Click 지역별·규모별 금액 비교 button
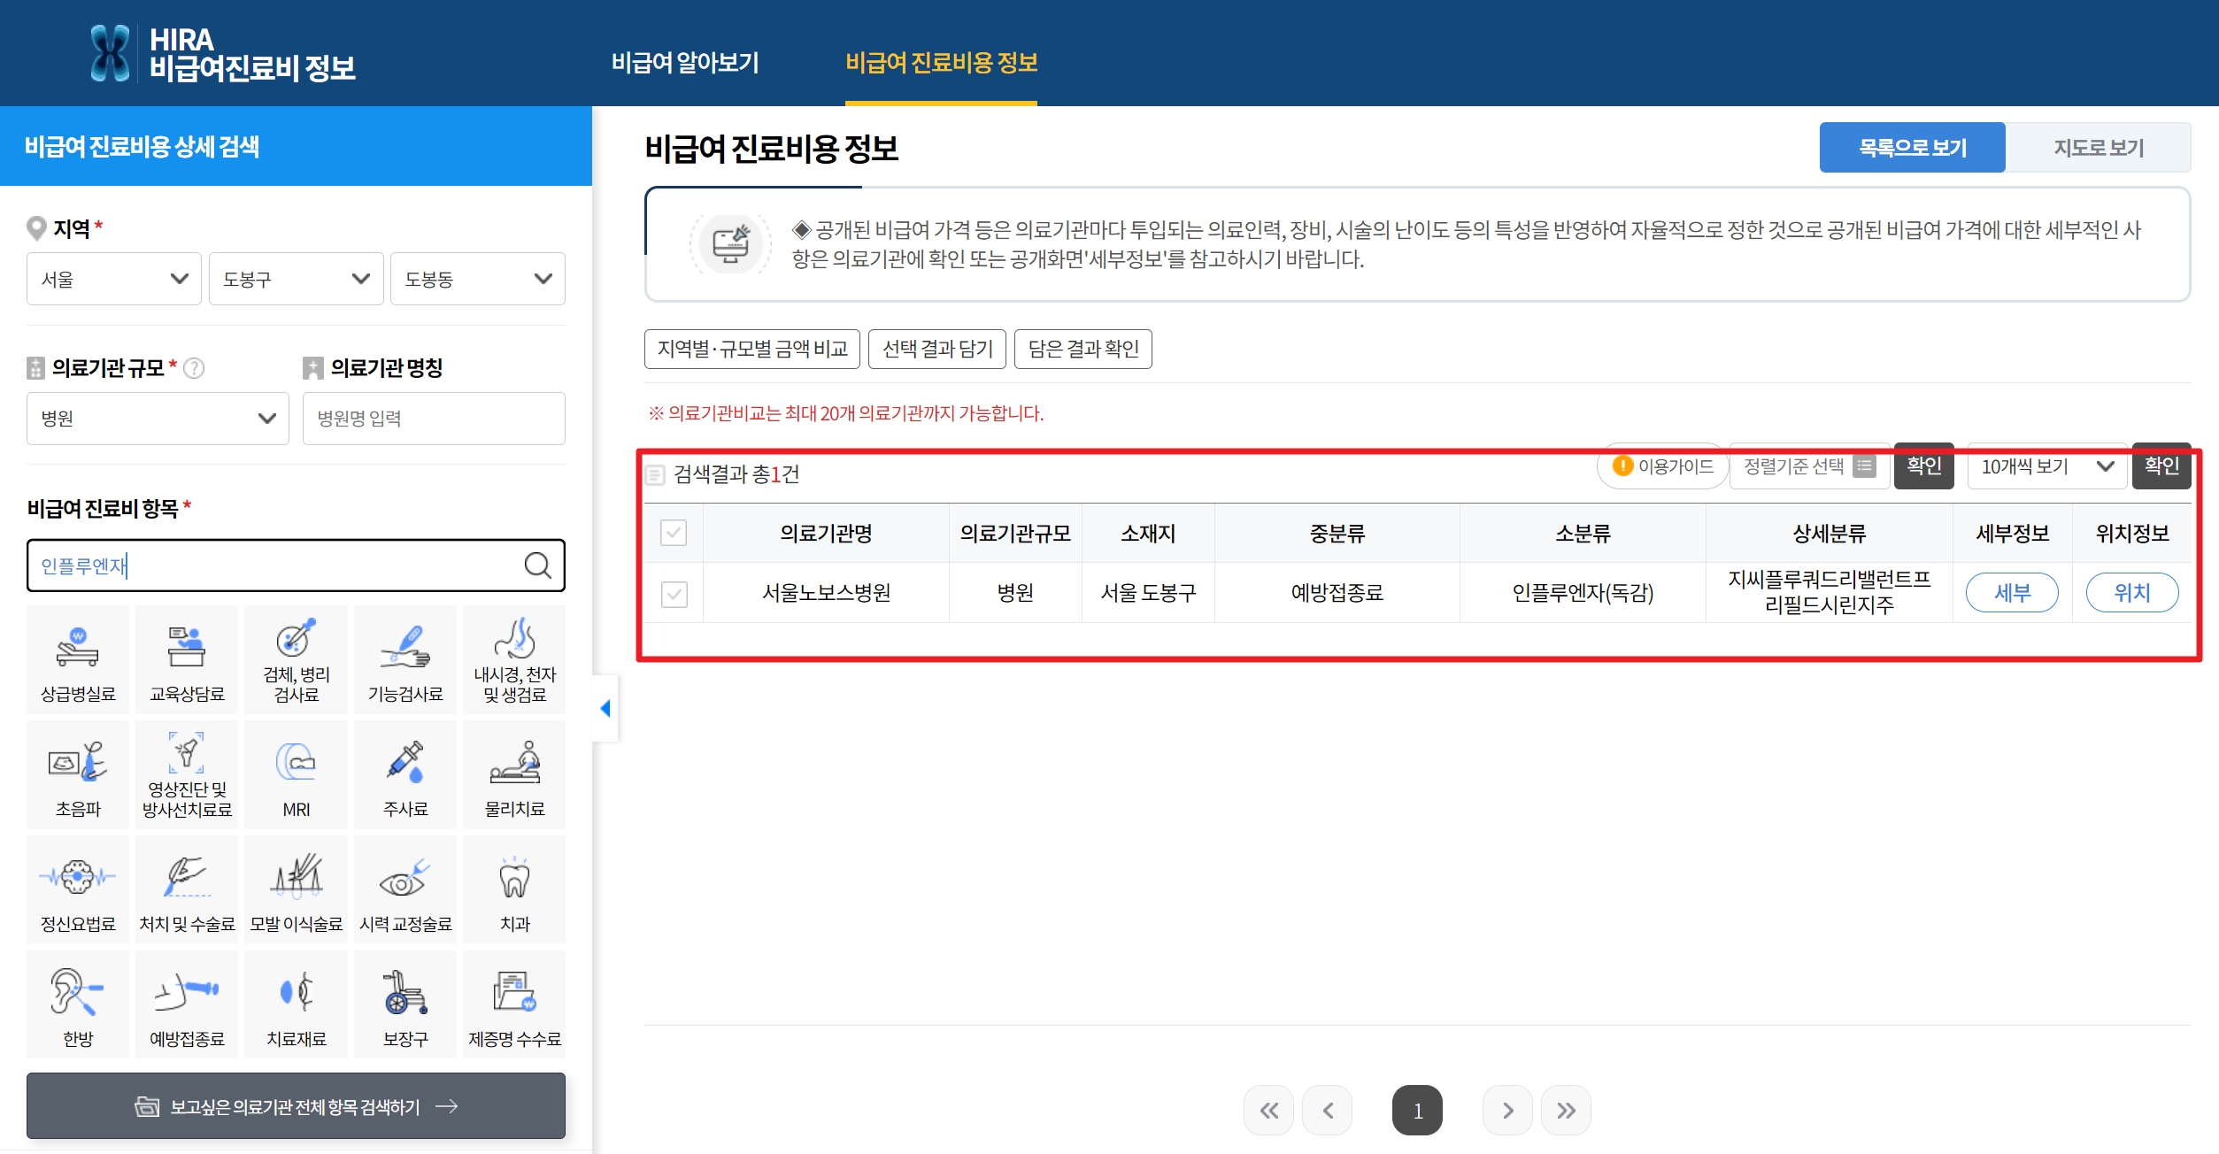Image resolution: width=2219 pixels, height=1154 pixels. (x=752, y=349)
